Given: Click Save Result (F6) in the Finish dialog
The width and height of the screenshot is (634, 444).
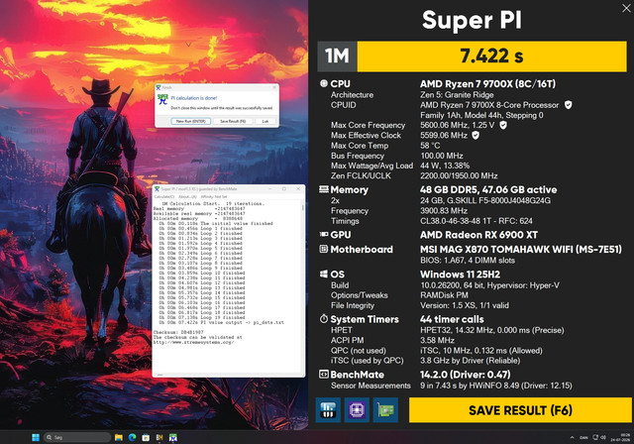Looking at the screenshot, I should click(x=233, y=121).
